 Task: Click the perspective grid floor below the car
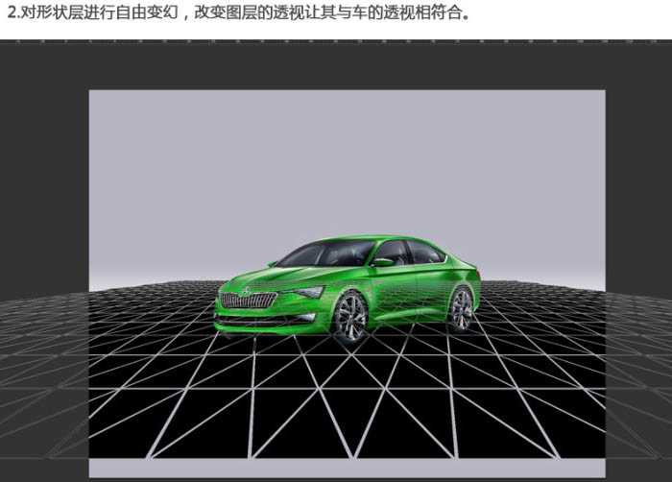coord(346,403)
